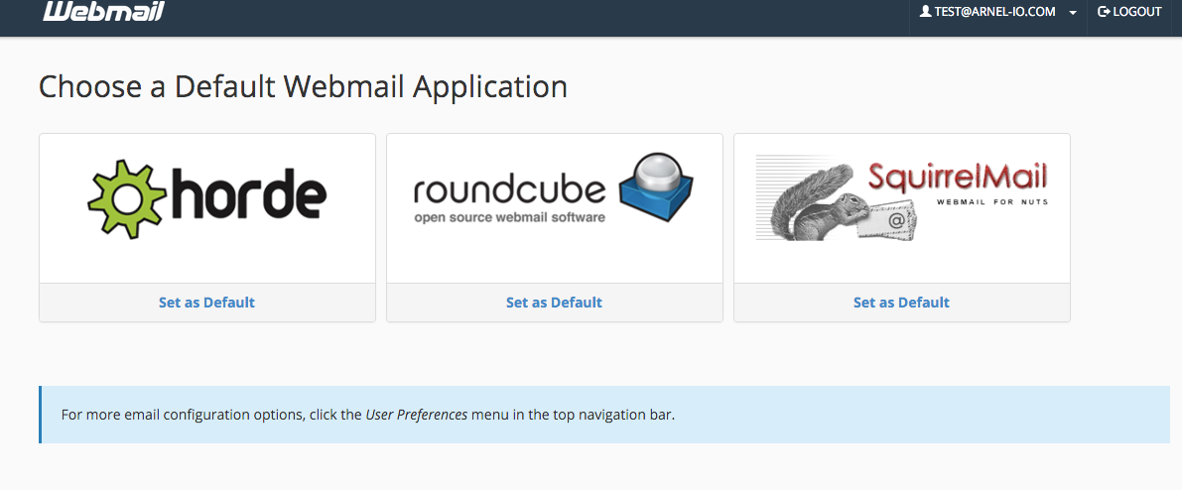
Task: Click italic 'User Preferences' text in info banner
Action: point(416,415)
